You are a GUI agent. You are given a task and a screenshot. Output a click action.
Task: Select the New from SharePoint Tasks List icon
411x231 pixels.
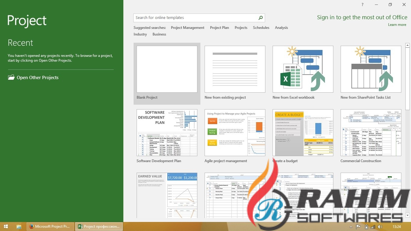click(x=371, y=69)
